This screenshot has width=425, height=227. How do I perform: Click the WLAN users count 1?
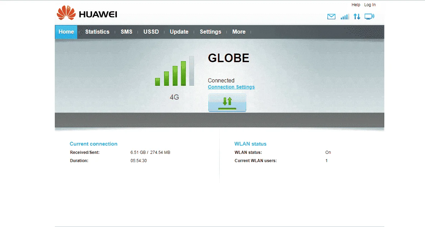[x=326, y=161]
